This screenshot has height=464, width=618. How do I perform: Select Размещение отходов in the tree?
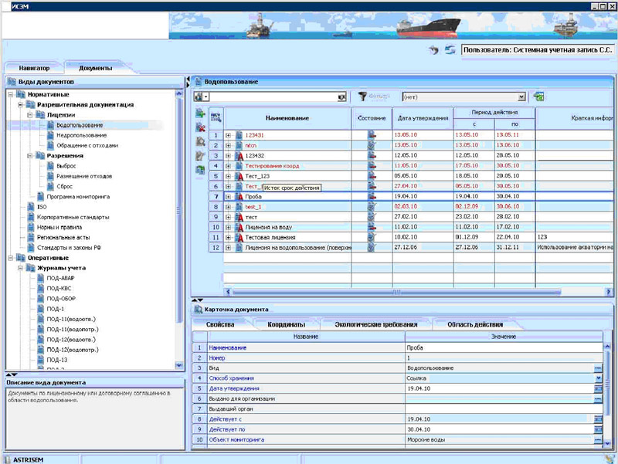(x=84, y=176)
